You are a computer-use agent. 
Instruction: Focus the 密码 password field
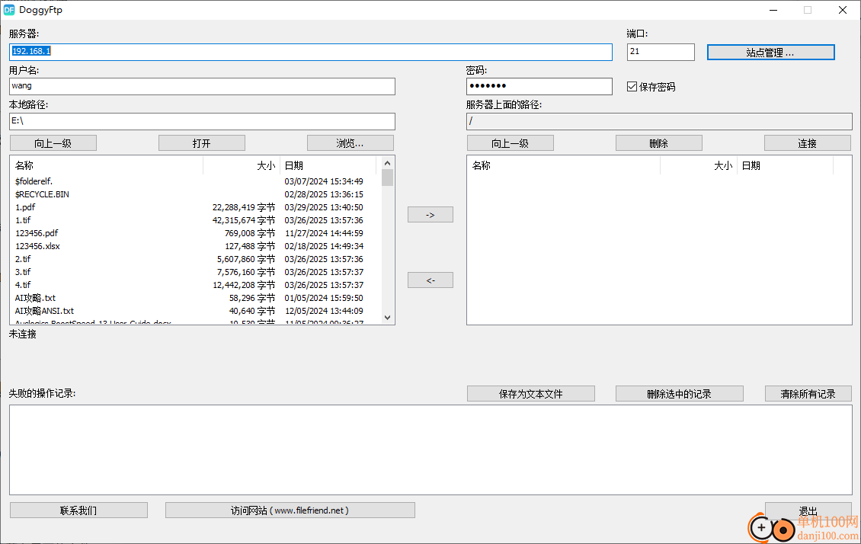click(539, 86)
